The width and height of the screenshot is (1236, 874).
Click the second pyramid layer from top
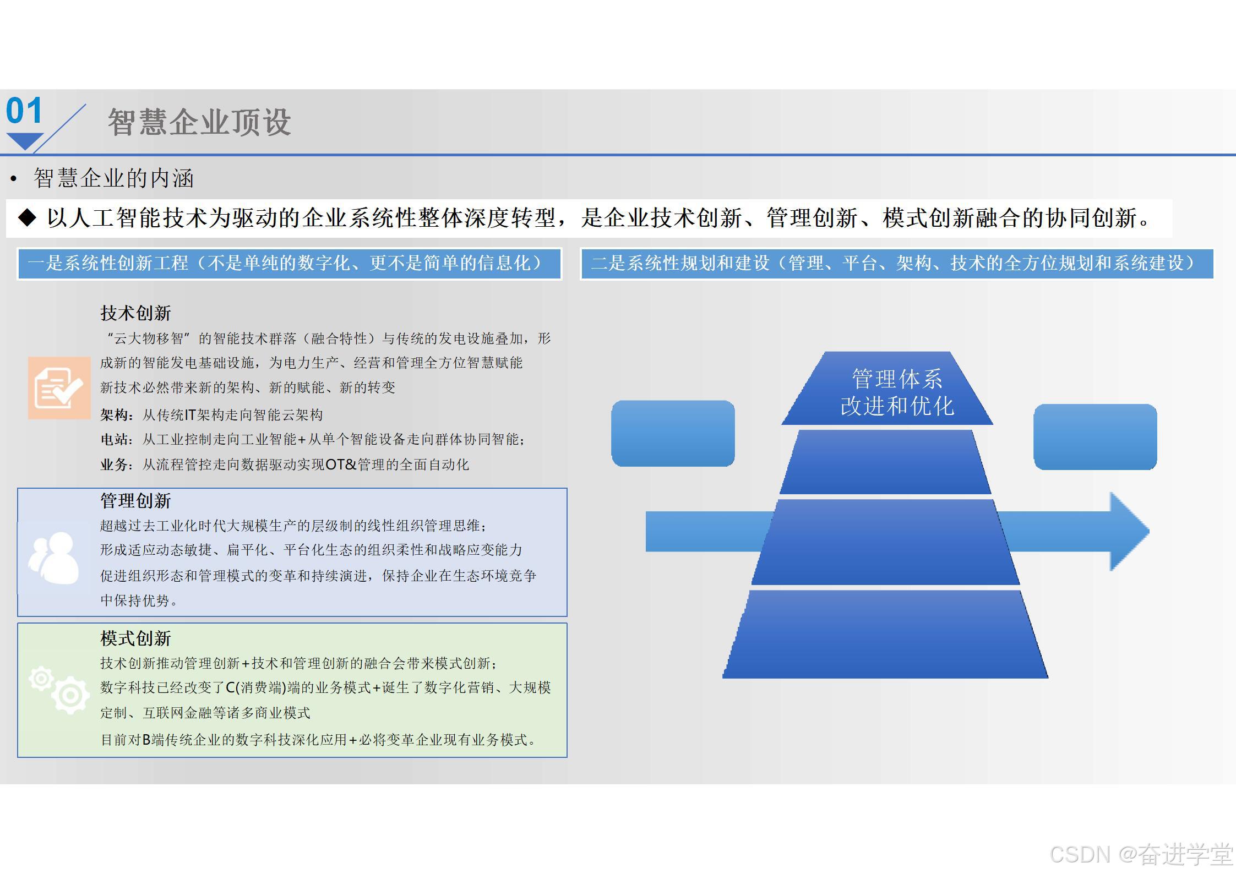point(885,462)
